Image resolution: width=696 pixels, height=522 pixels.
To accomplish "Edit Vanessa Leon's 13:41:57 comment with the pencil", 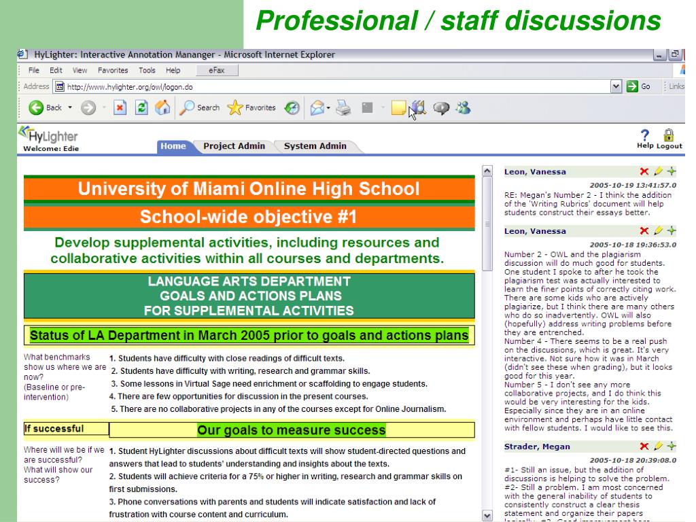I will point(658,171).
